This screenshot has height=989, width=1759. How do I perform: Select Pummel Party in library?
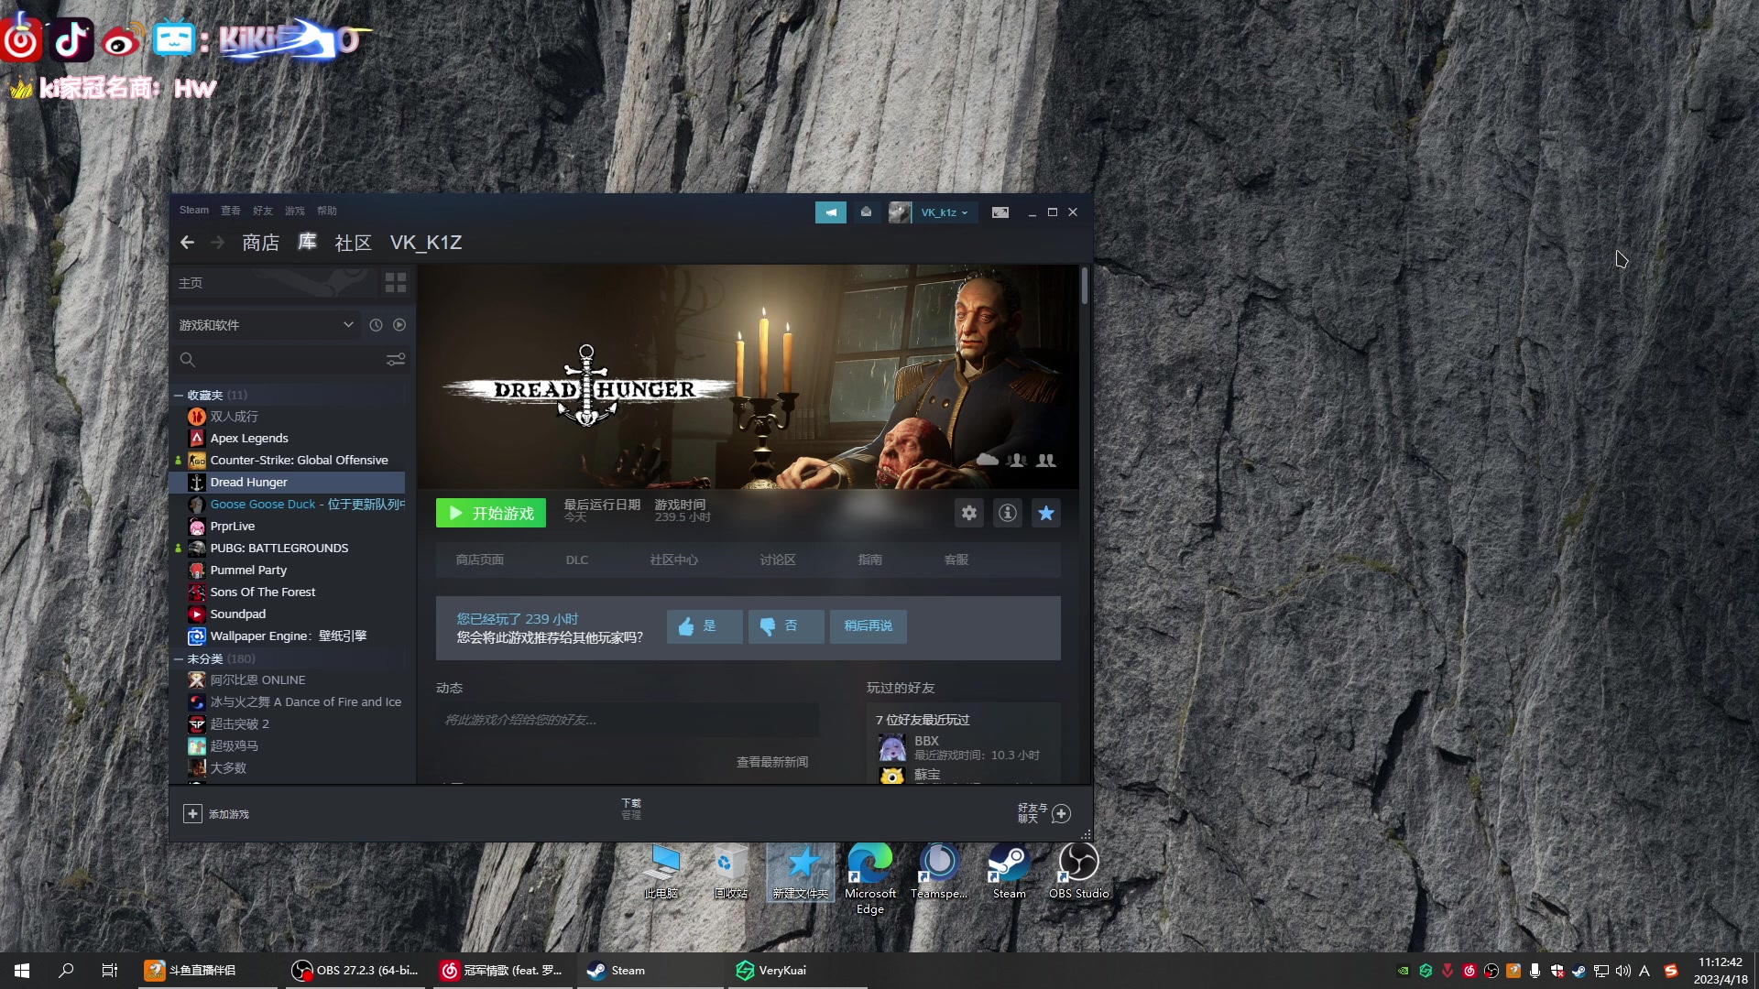(248, 571)
